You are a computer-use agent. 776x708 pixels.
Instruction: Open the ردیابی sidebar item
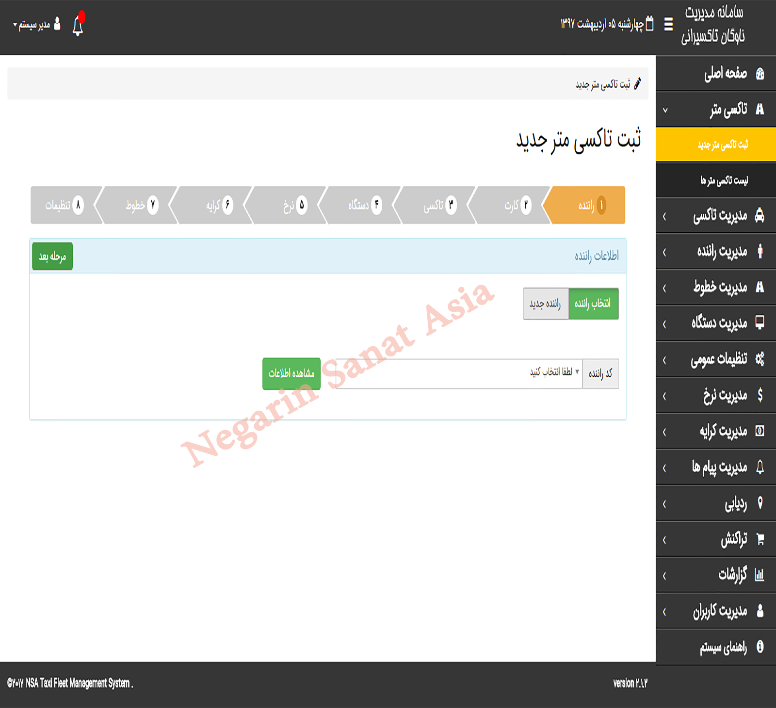point(716,503)
